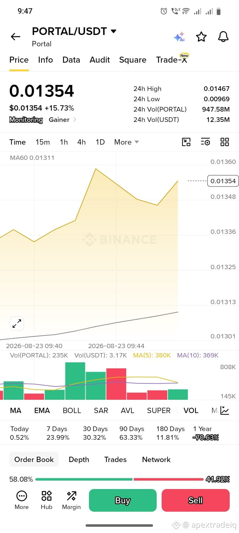Tap the tallest green volume bar
This screenshot has width=239, height=533.
(x=75, y=381)
